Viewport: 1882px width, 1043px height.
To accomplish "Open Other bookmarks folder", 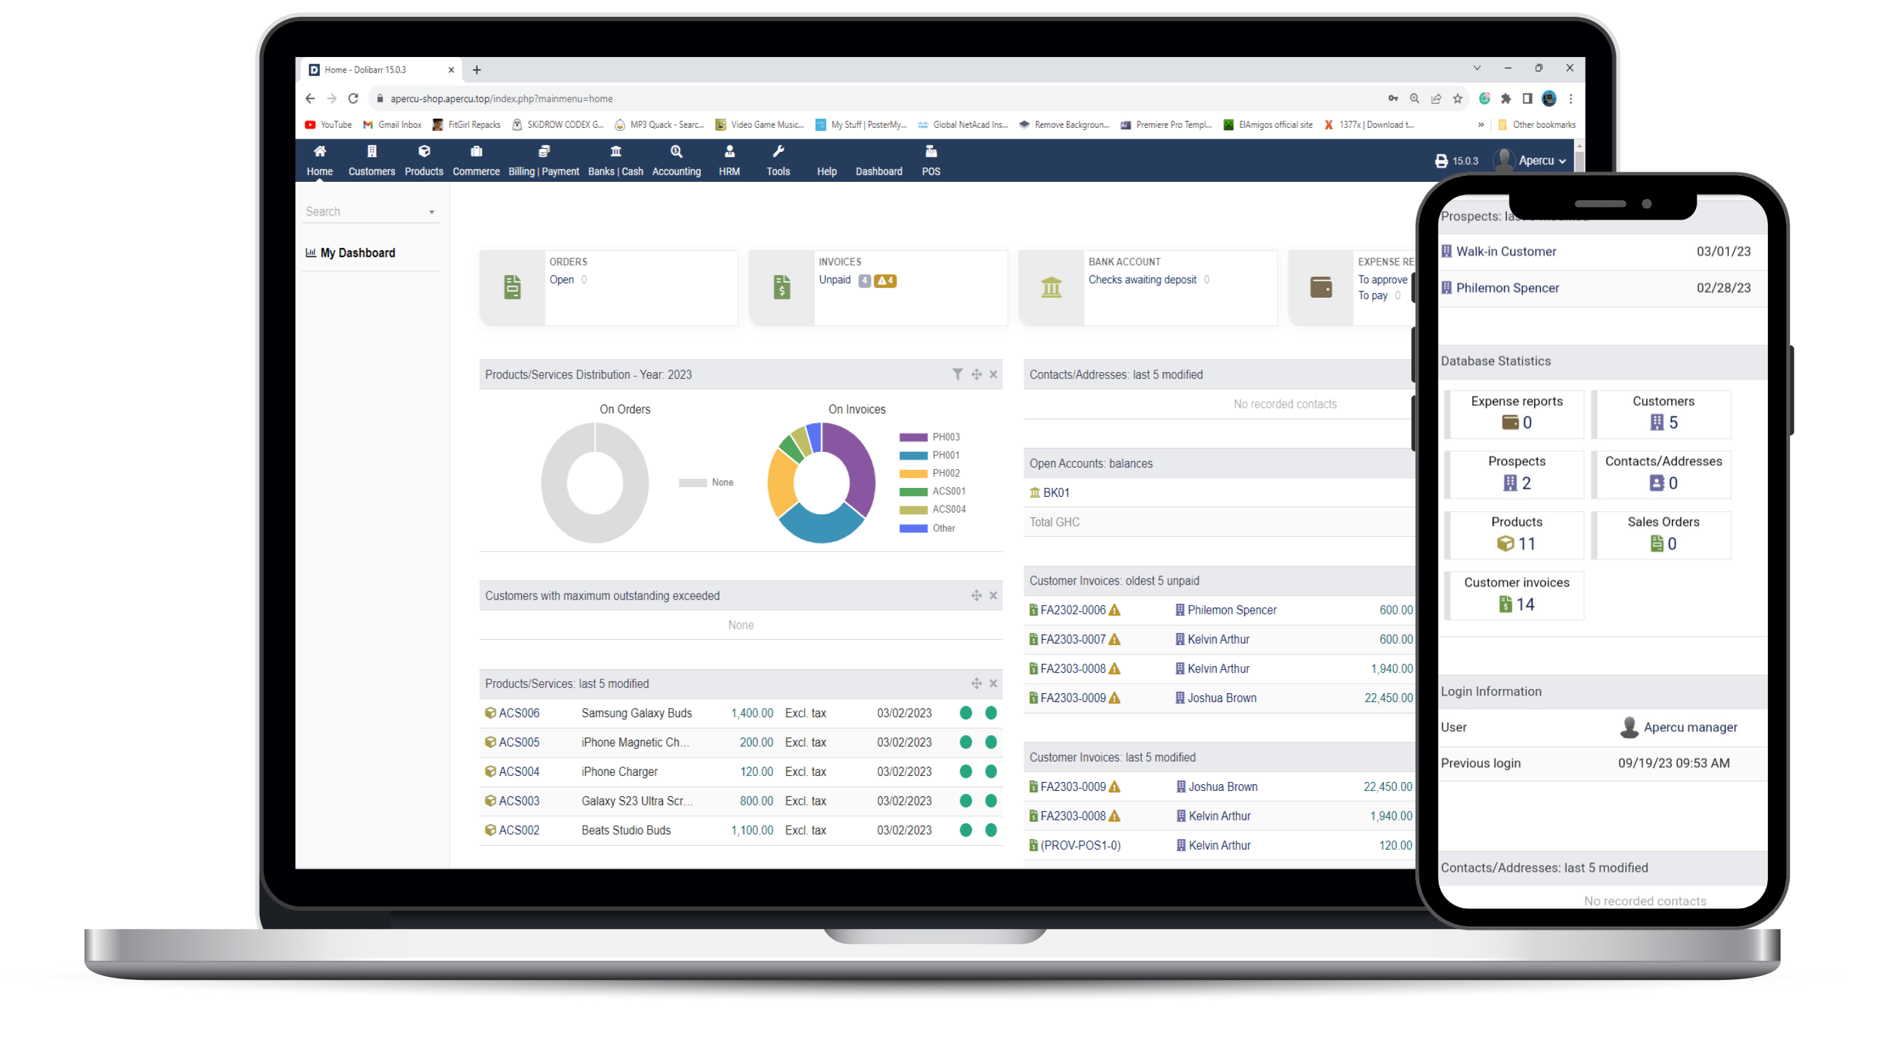I will pyautogui.click(x=1536, y=125).
